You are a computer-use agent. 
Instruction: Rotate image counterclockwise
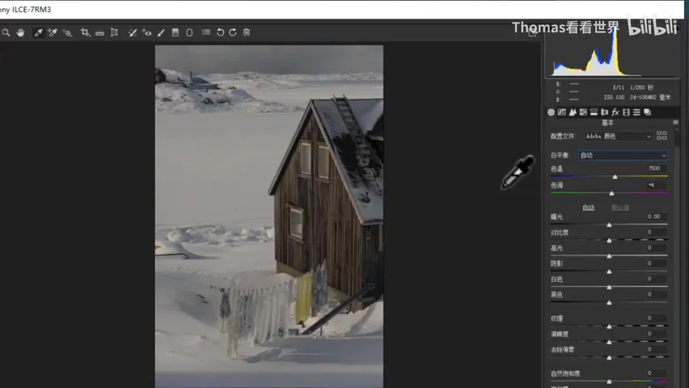pos(220,32)
